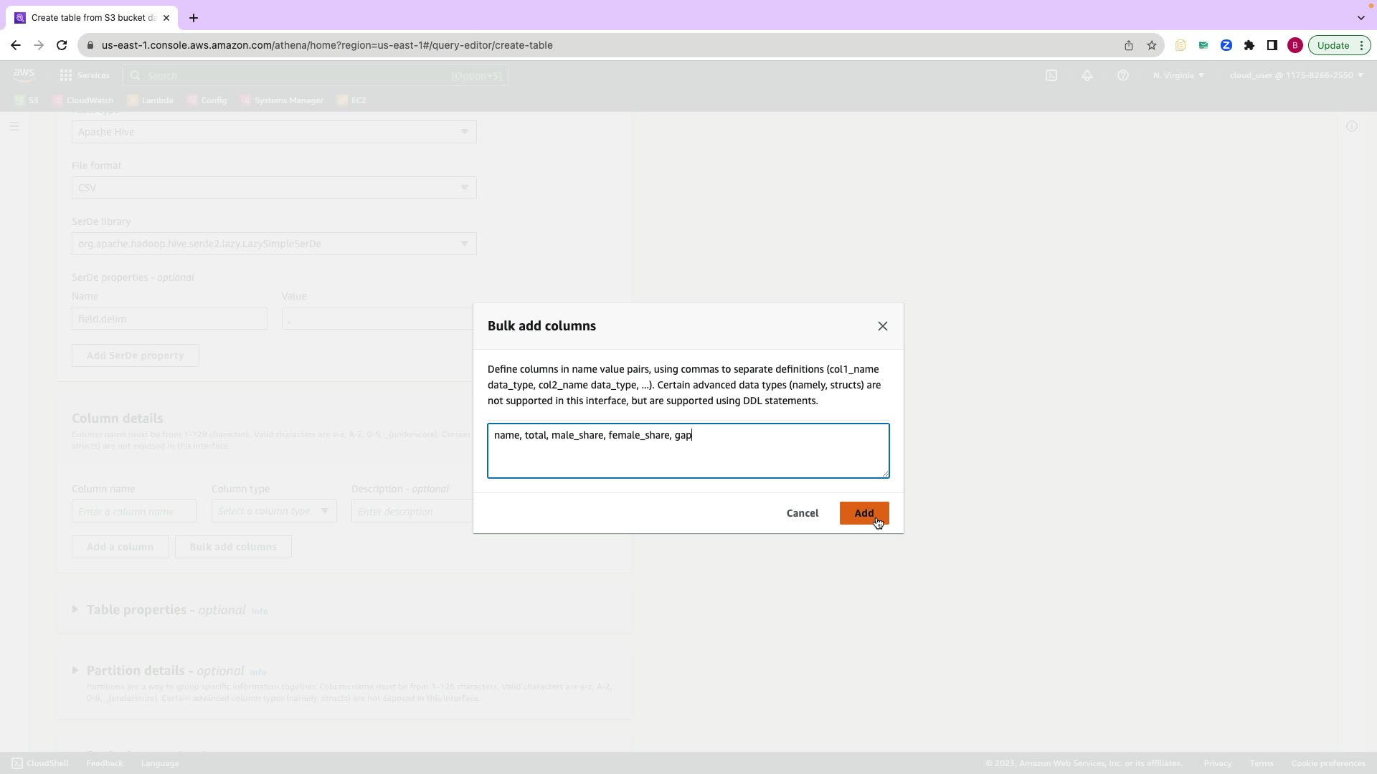Open the AWS support help icon

pos(1123,75)
